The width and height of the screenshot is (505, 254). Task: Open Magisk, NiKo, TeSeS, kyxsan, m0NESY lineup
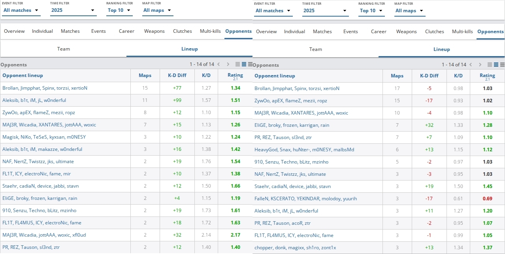[x=44, y=137]
